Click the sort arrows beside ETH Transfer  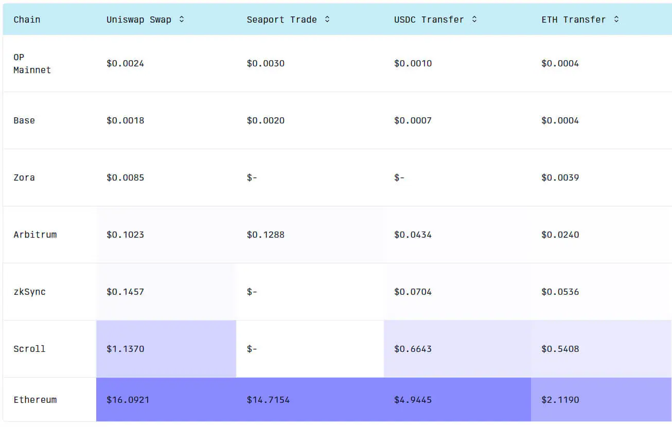pos(616,19)
